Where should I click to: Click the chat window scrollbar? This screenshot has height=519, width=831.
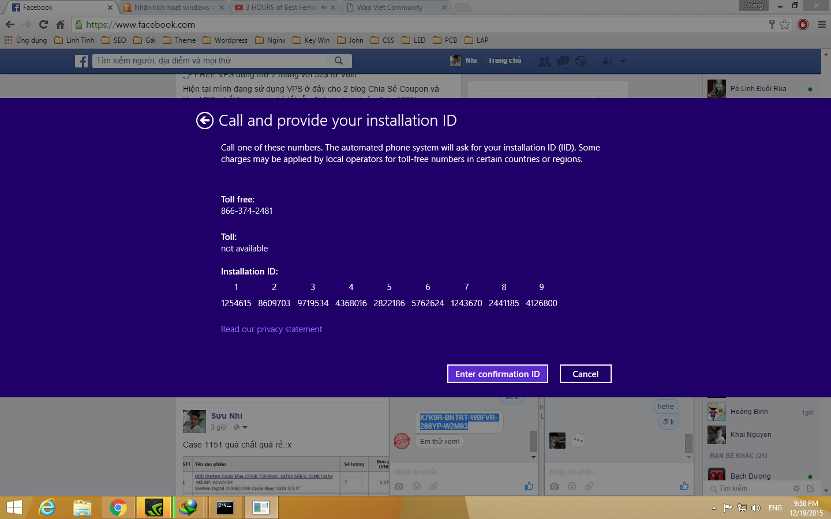(533, 442)
